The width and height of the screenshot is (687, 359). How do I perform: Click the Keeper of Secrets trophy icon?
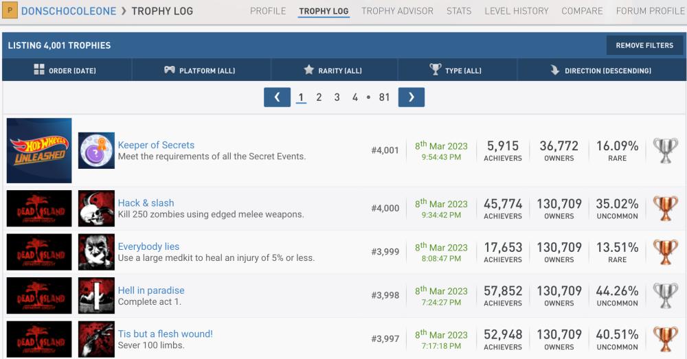click(x=96, y=150)
